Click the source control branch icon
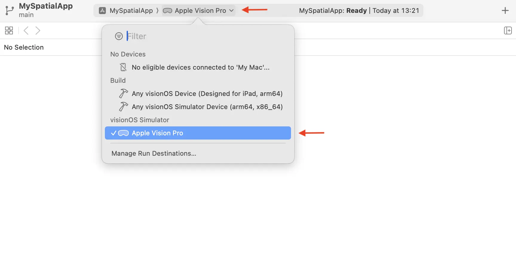 tap(10, 10)
